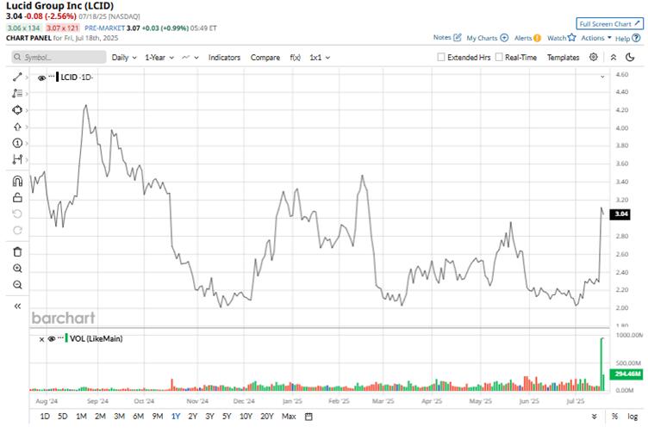Open the f(x) expressions menu

pos(295,58)
